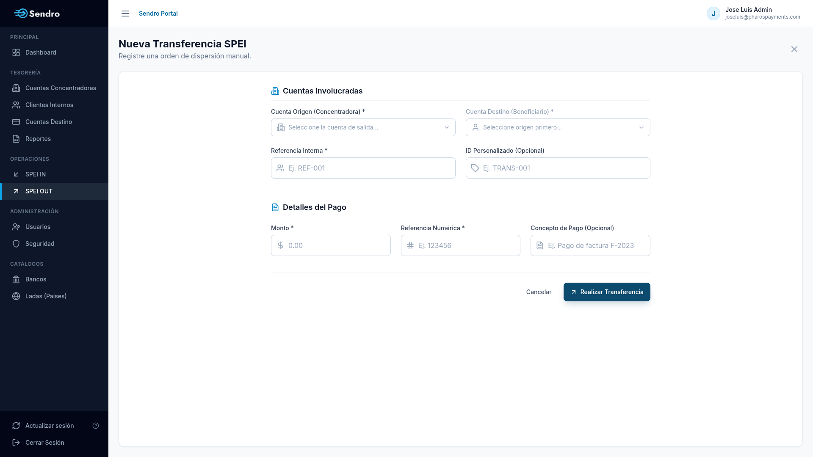Click the Sendro Portal breadcrumb link
The height and width of the screenshot is (457, 813).
coord(158,14)
